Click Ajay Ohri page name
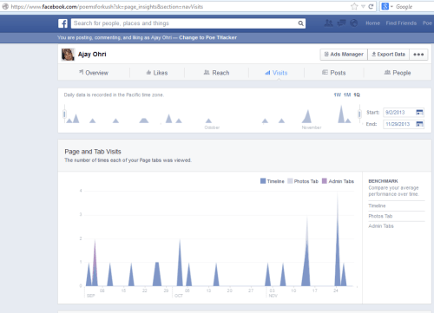The width and height of the screenshot is (434, 313). click(92, 55)
